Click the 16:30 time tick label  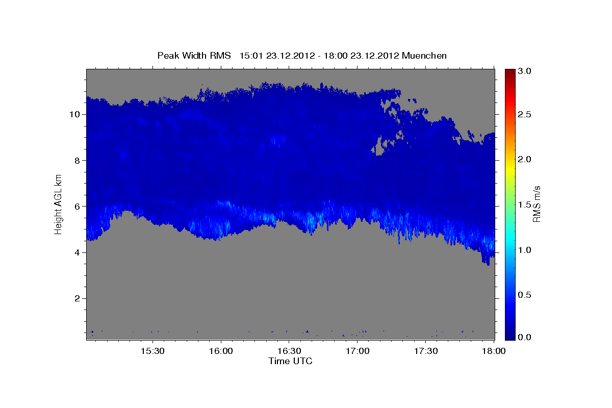pos(289,351)
